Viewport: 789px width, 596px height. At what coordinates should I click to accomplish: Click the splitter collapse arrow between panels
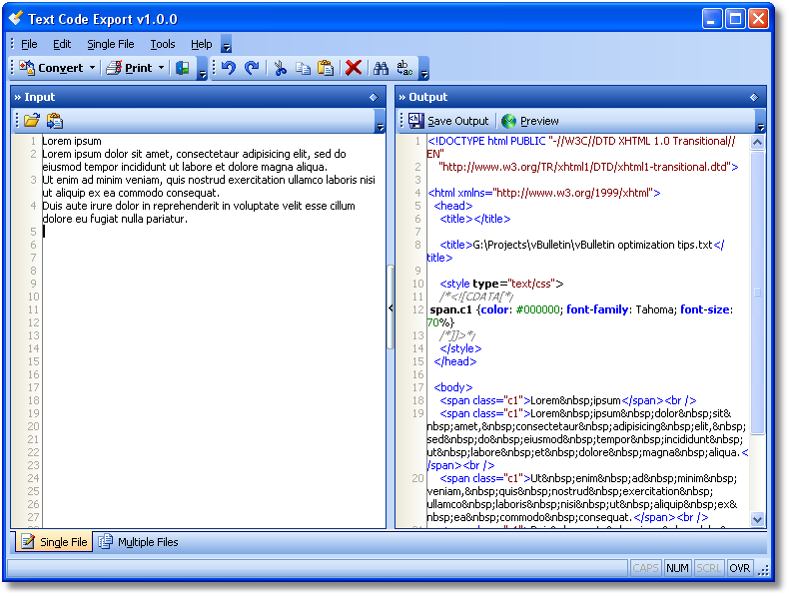[391, 307]
